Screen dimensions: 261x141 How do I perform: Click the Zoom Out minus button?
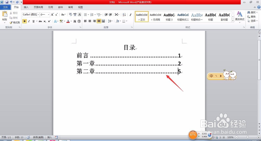coord(236,137)
